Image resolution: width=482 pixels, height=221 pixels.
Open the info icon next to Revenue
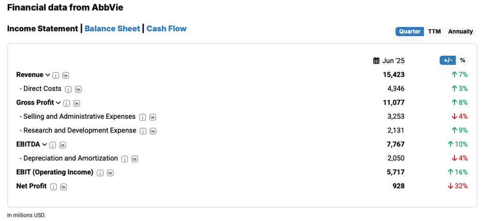coord(55,75)
